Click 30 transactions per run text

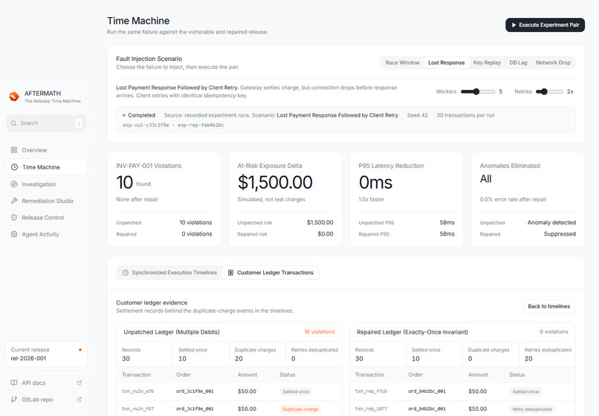point(465,115)
